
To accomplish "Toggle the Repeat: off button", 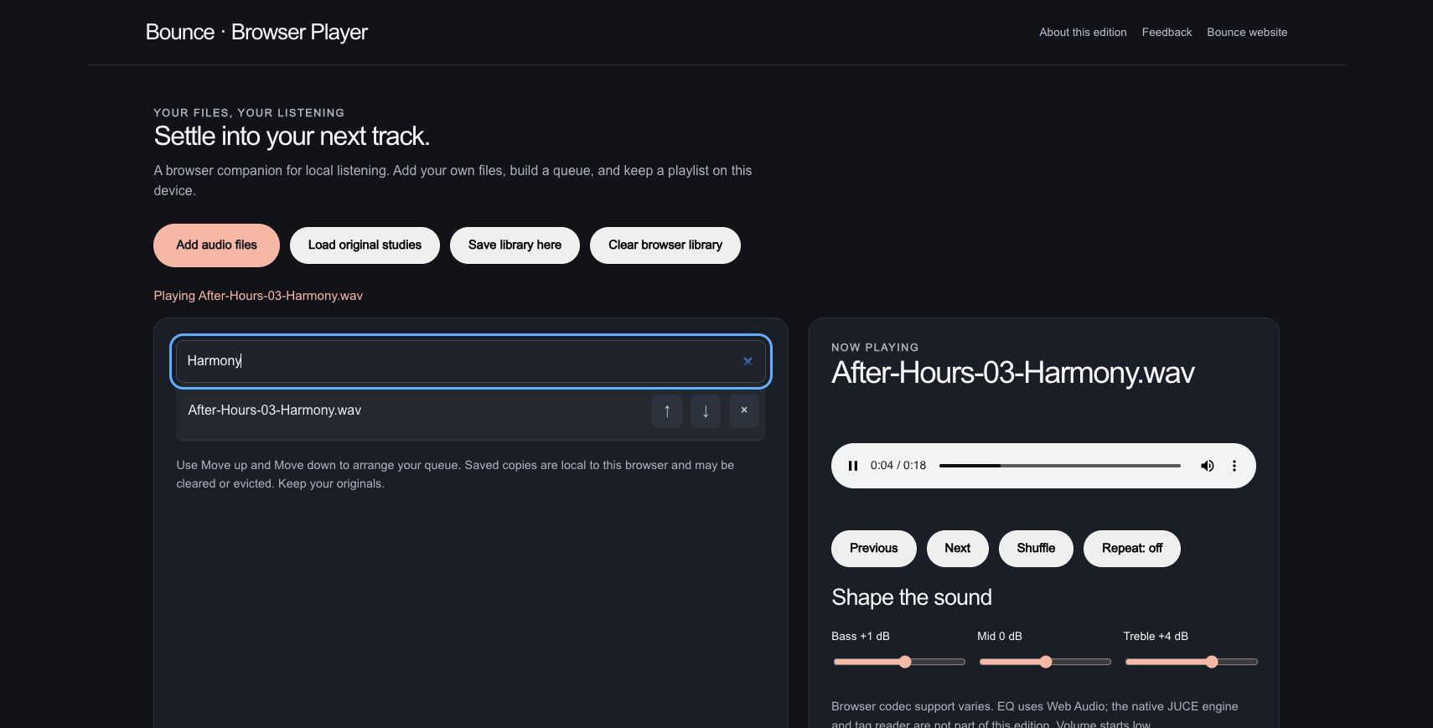I will (1132, 549).
